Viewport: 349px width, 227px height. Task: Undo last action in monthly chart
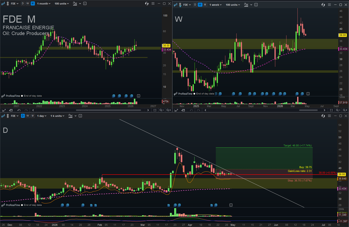pyautogui.click(x=19, y=110)
